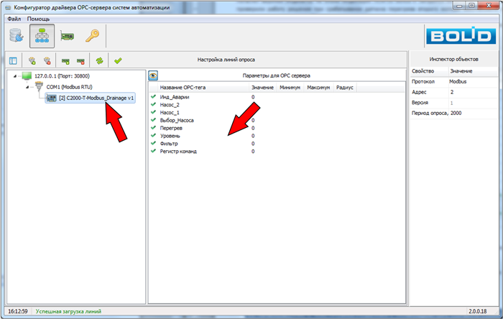
Task: Open the Файл menu
Action: pyautogui.click(x=14, y=18)
